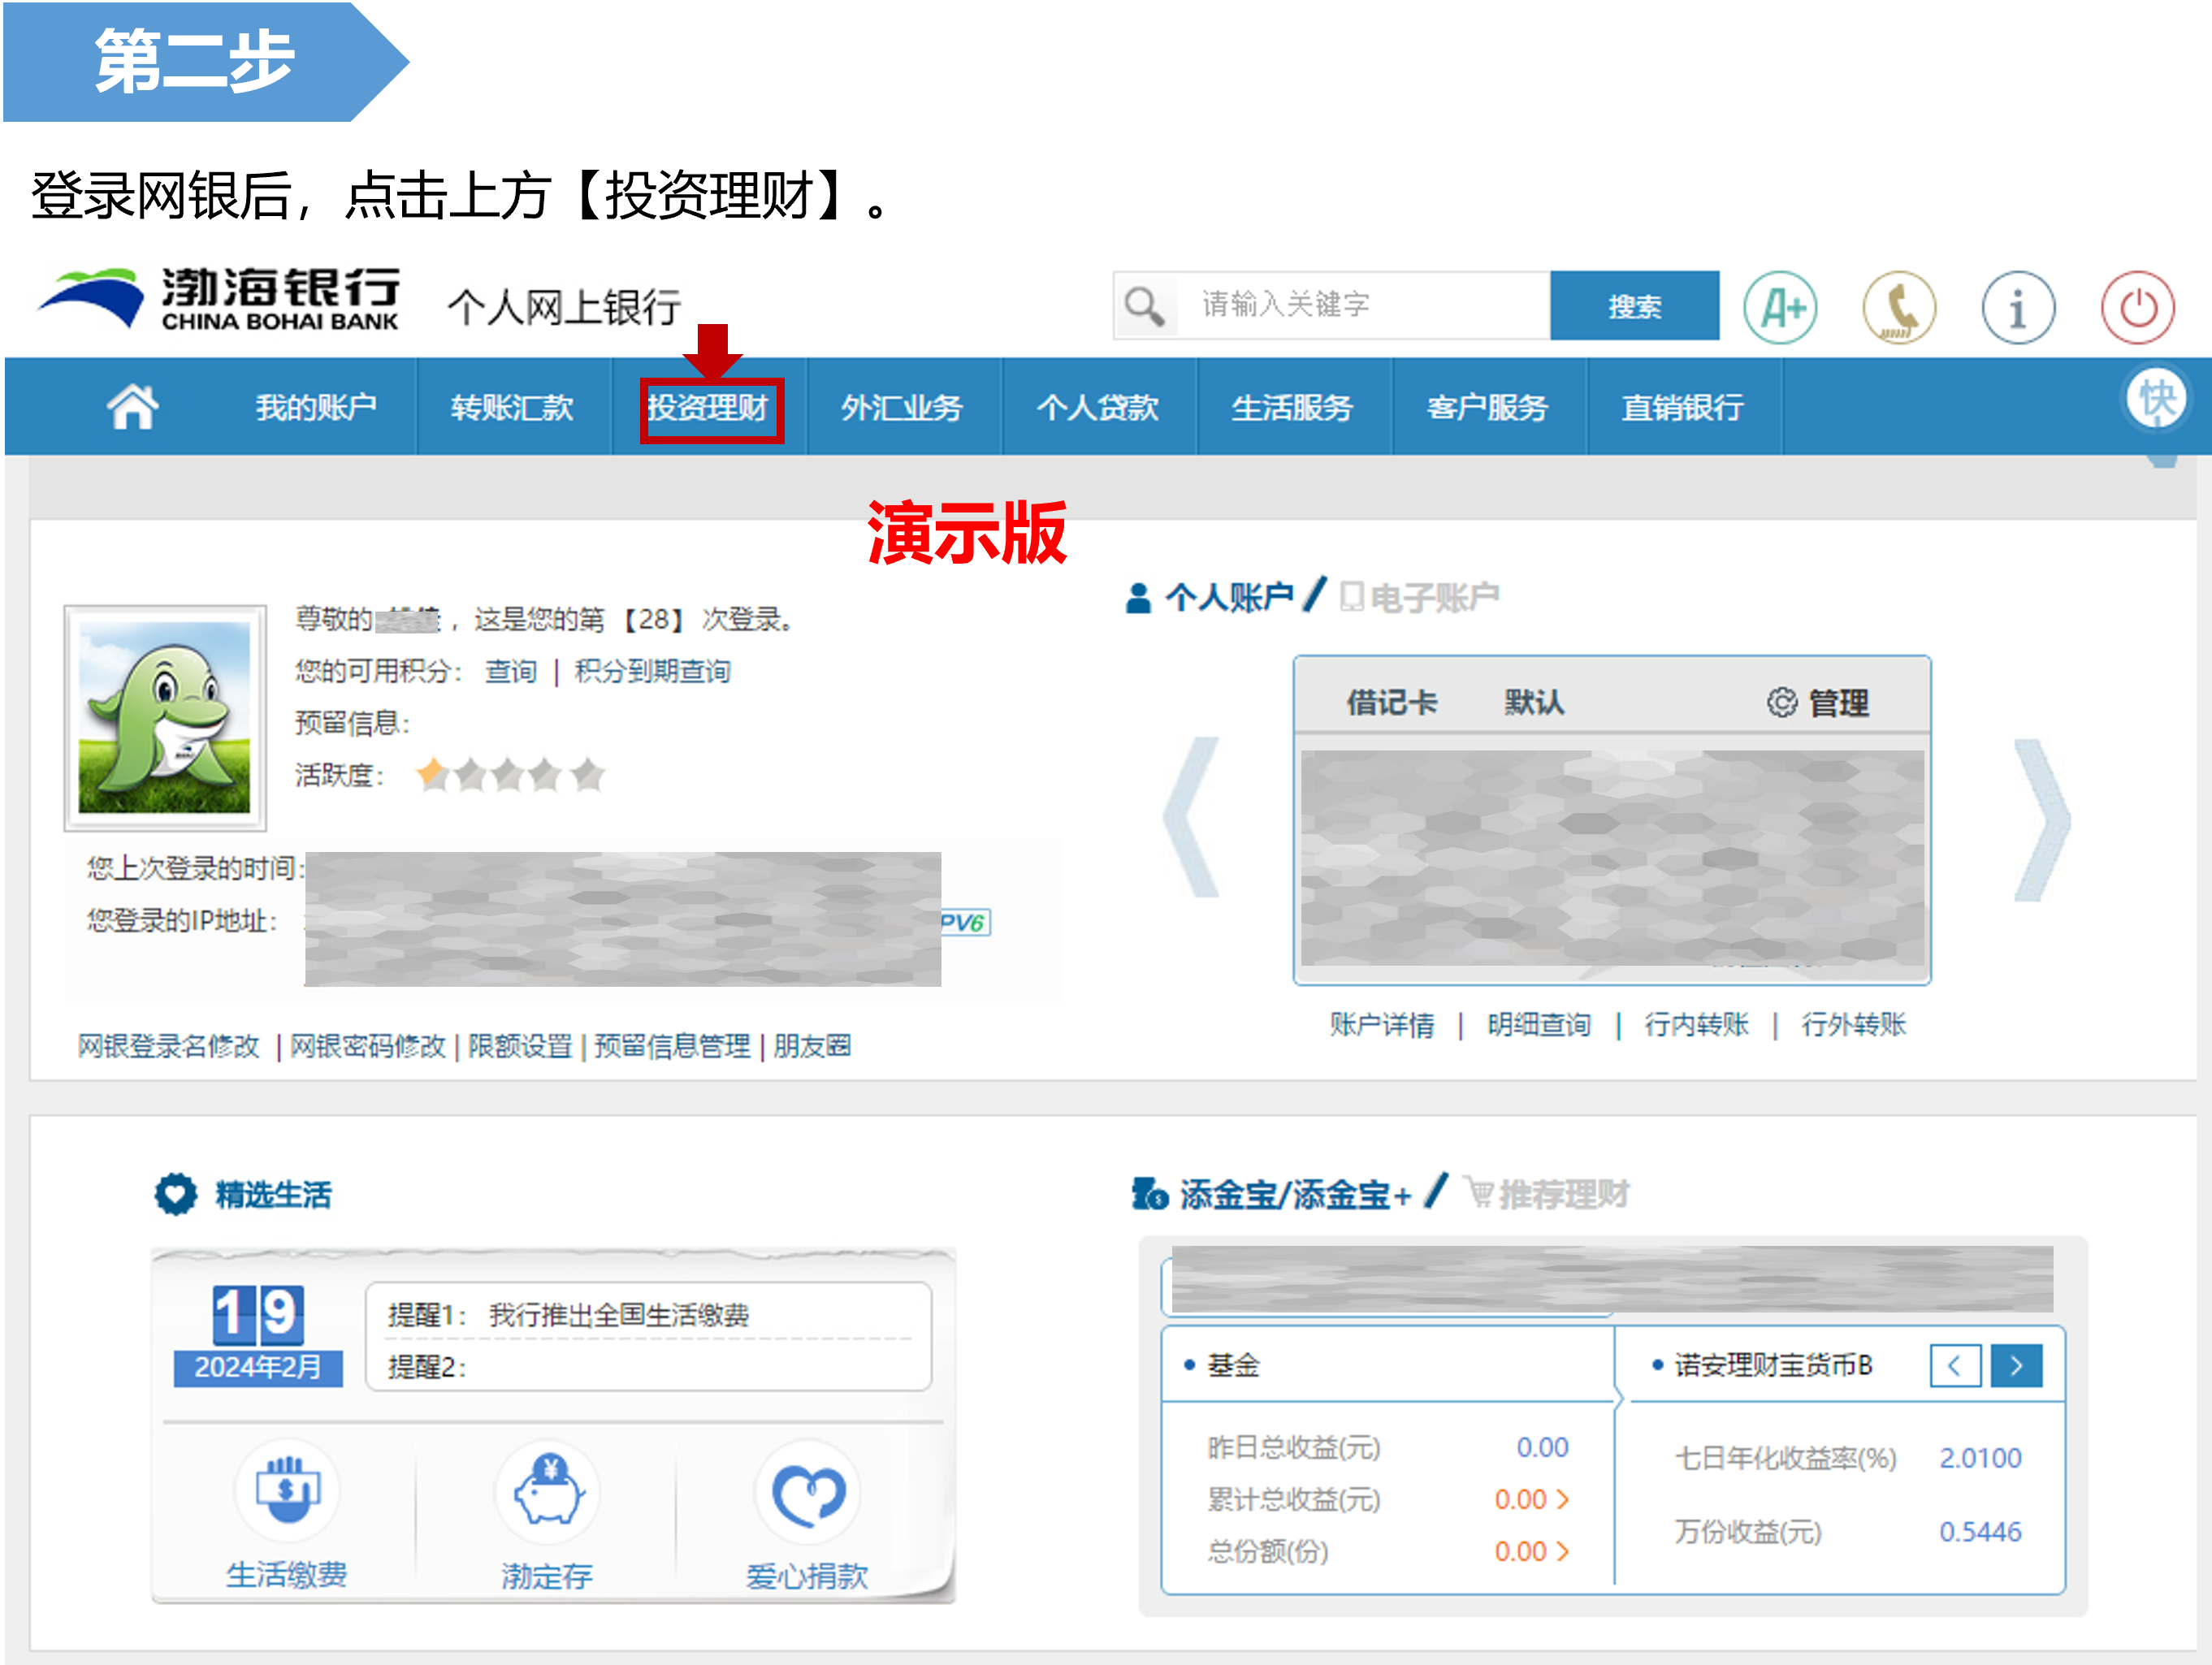Log out with the power icon

2137,307
